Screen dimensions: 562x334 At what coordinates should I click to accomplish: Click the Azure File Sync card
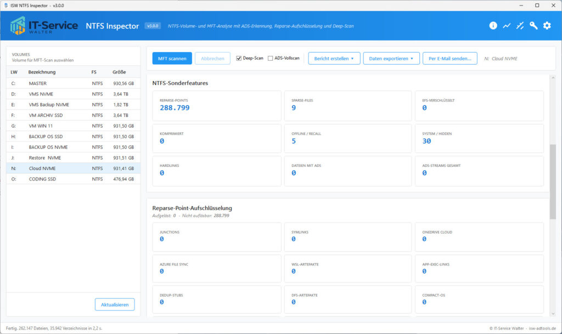tap(217, 269)
